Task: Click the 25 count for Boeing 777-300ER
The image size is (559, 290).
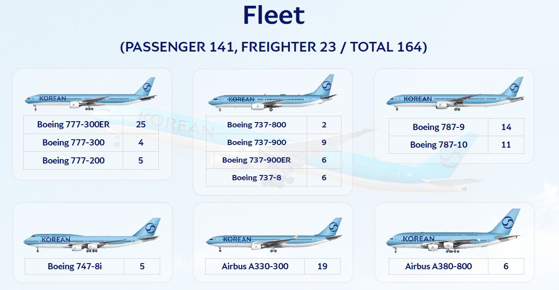Action: pos(141,125)
